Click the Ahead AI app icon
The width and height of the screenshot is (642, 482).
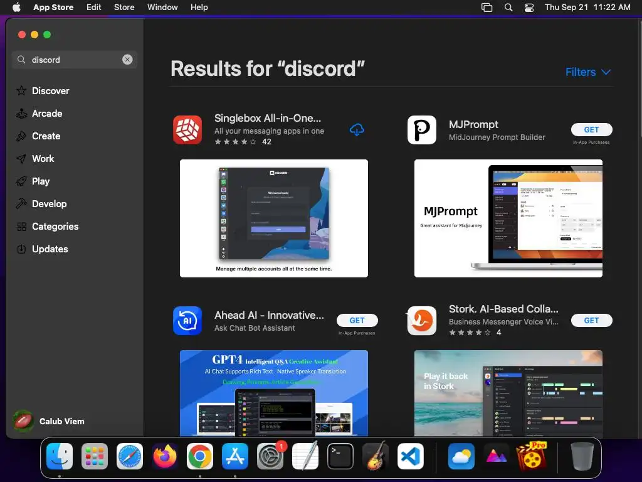[187, 321]
